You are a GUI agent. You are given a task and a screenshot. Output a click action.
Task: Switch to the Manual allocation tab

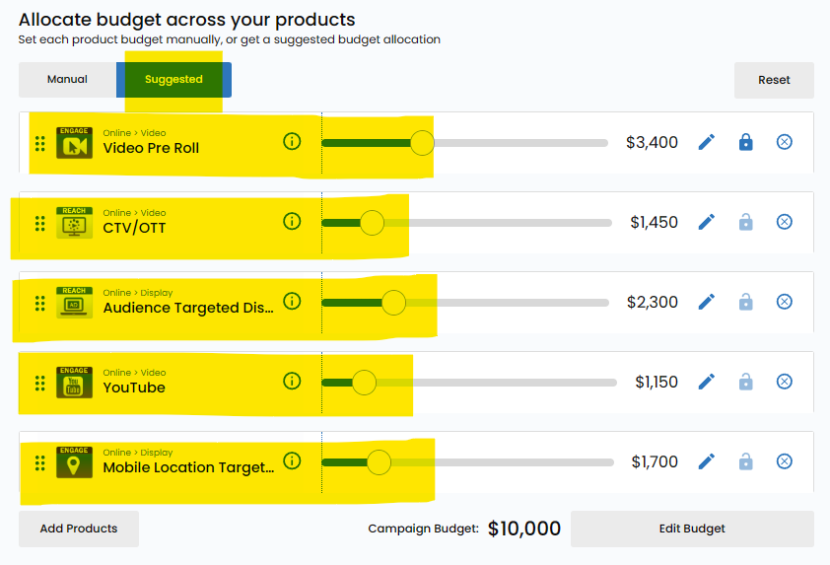67,80
